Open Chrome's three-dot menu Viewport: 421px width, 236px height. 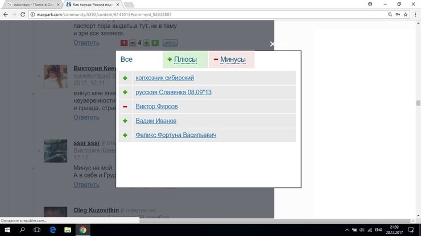point(412,14)
